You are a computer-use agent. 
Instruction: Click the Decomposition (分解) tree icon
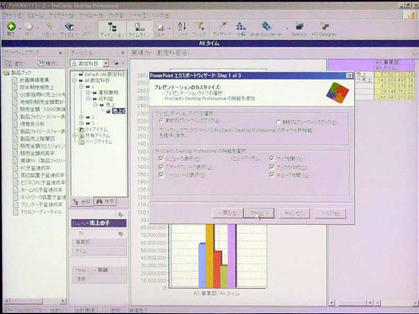coord(241,27)
